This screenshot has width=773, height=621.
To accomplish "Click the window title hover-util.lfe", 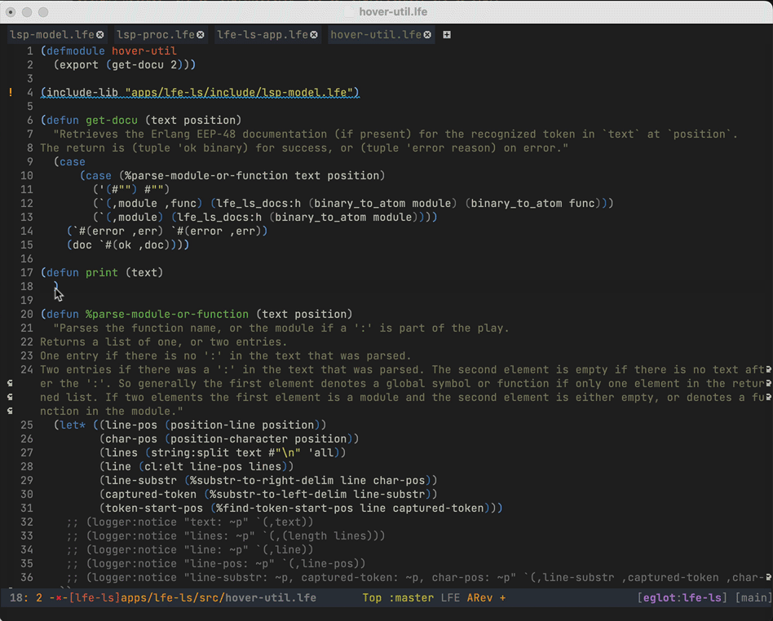I will point(393,12).
